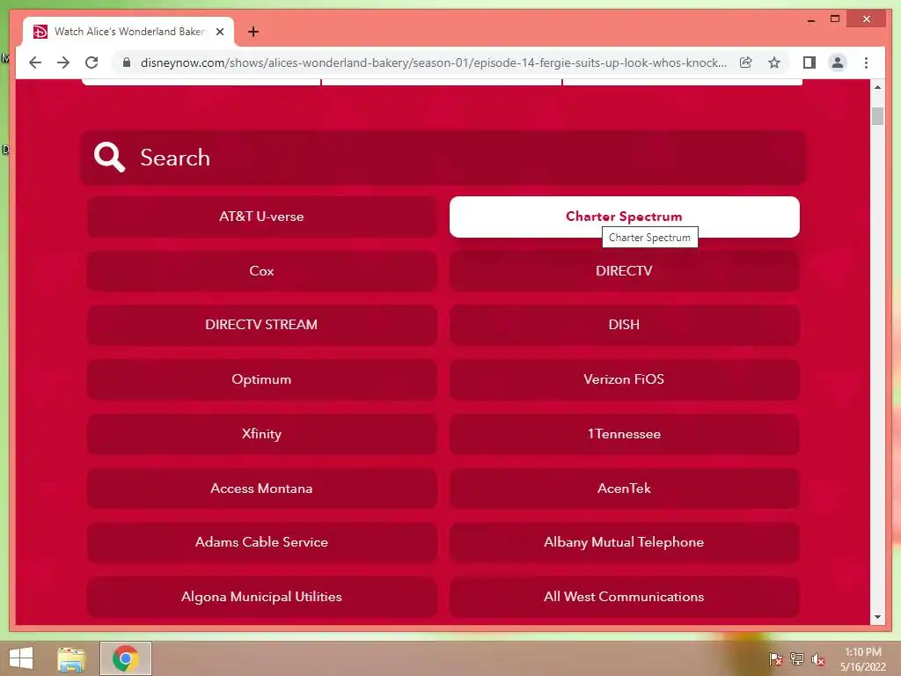Image resolution: width=901 pixels, height=676 pixels.
Task: Maximize the Chrome window
Action: [x=835, y=19]
